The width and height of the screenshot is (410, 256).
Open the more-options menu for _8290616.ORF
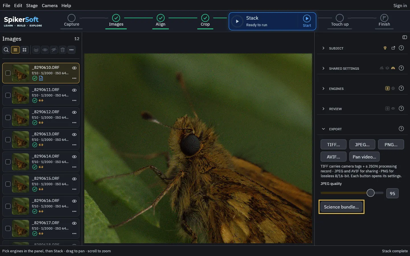[x=74, y=211]
